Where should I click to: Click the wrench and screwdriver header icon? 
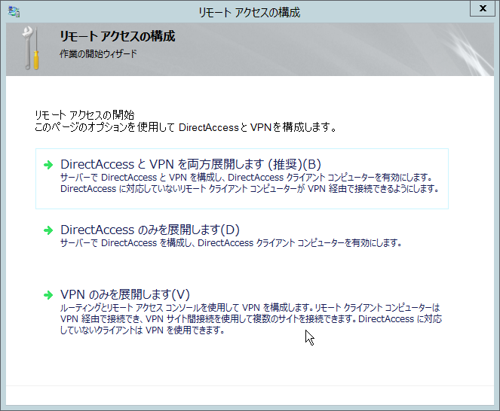tap(31, 48)
